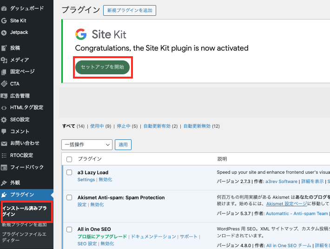Image resolution: width=330 pixels, height=249 pixels.
Task: Click the 外観 paintbrush icon
Action: (x=4, y=183)
